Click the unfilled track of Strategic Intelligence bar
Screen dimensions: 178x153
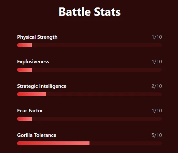(x=104, y=94)
